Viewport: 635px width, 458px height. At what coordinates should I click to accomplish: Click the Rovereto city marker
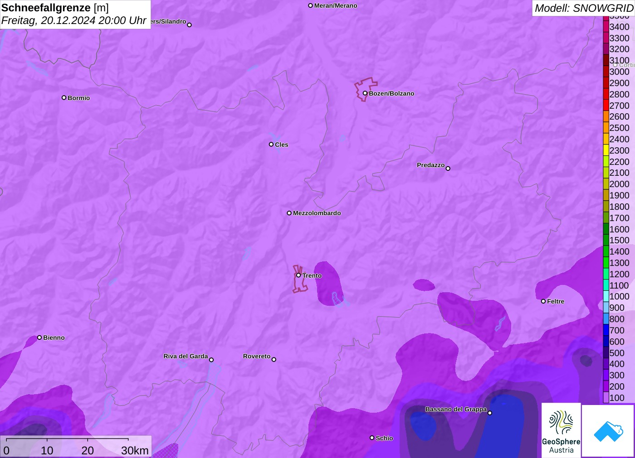(274, 360)
